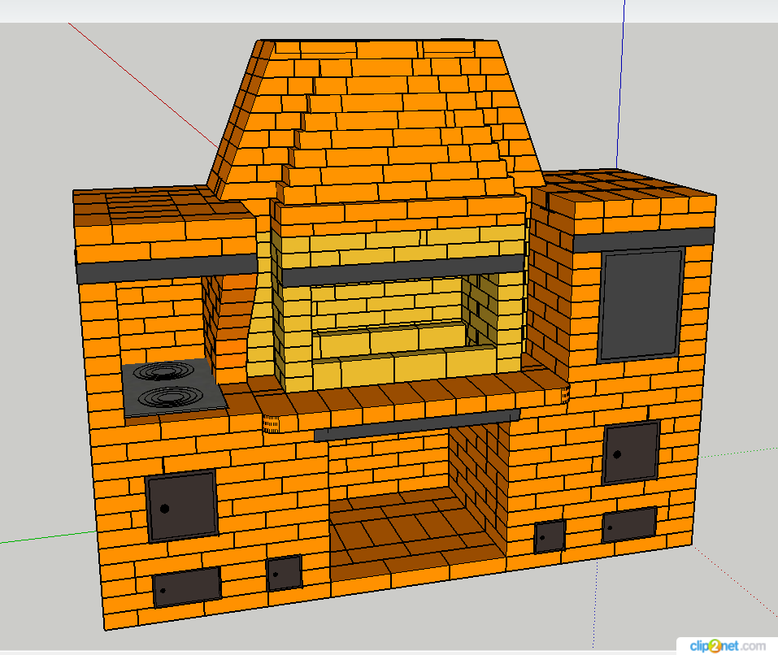Click small door left of firewood niche

click(284, 573)
